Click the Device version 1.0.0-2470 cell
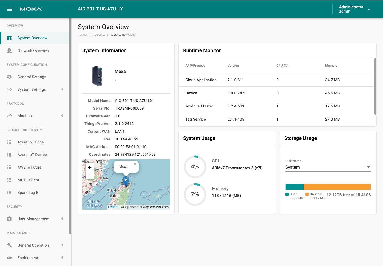 tap(237, 93)
